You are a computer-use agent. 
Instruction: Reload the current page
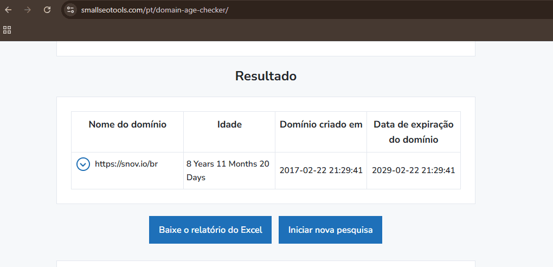pyautogui.click(x=47, y=10)
